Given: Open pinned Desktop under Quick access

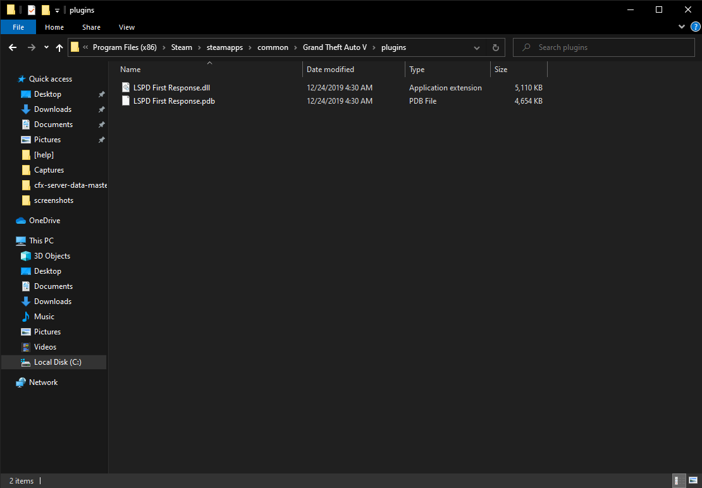Looking at the screenshot, I should pos(47,94).
